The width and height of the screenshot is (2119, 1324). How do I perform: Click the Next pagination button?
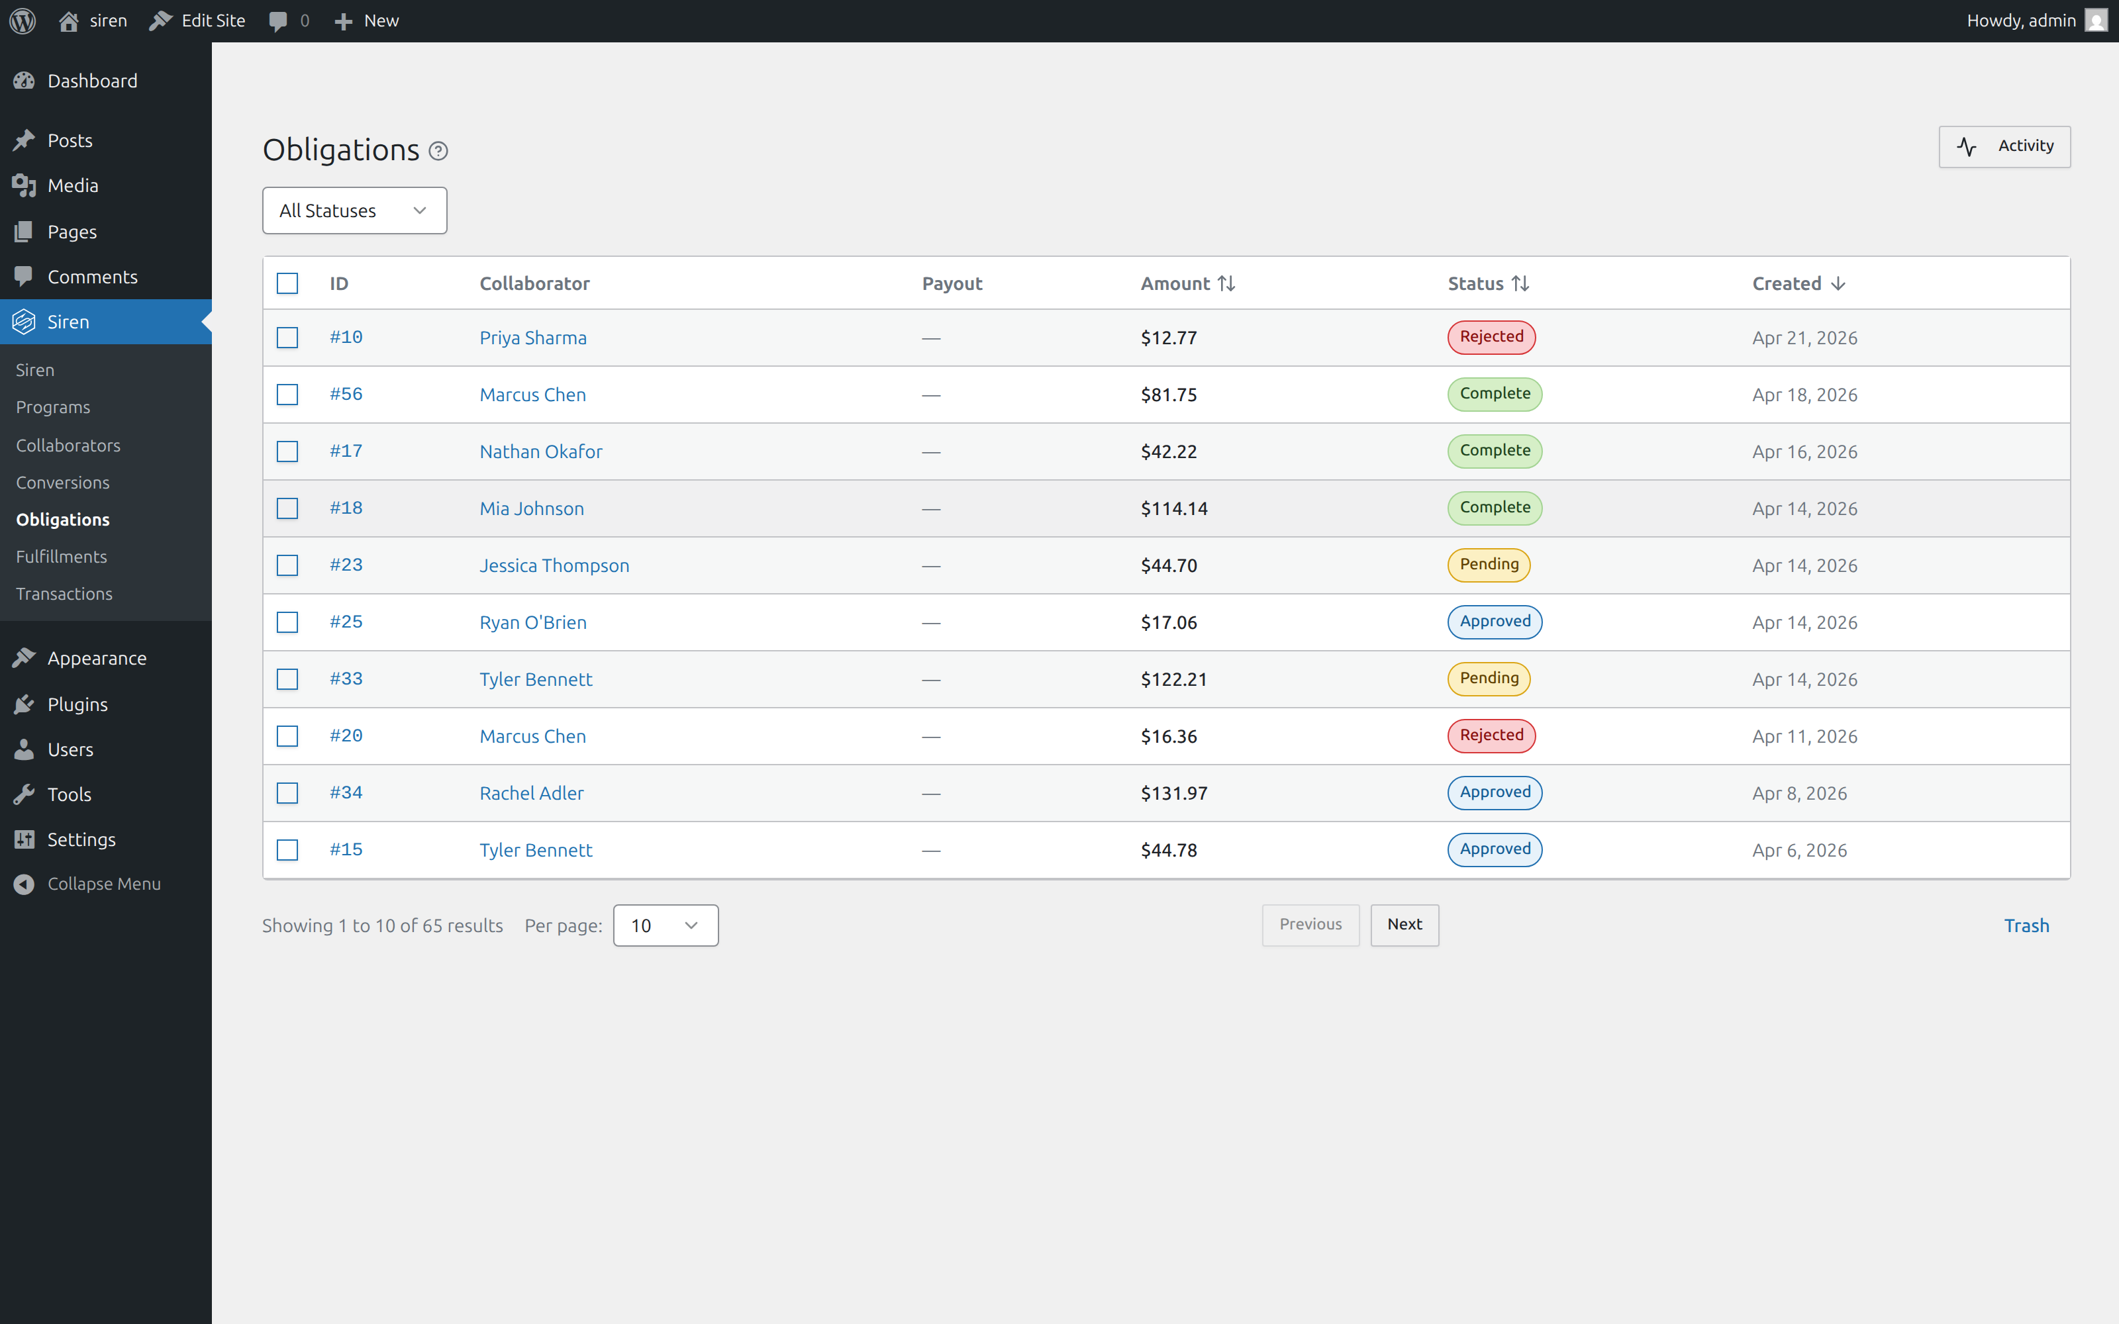(1404, 925)
